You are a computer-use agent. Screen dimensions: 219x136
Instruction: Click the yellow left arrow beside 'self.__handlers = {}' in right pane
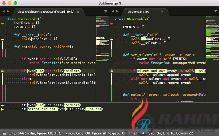tap(111, 39)
